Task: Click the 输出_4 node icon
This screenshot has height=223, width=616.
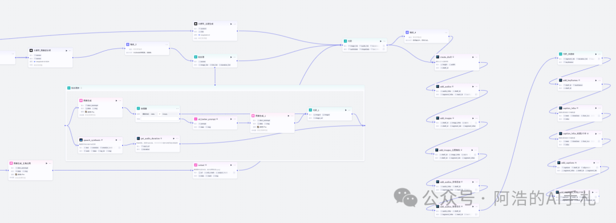Action: (407, 32)
